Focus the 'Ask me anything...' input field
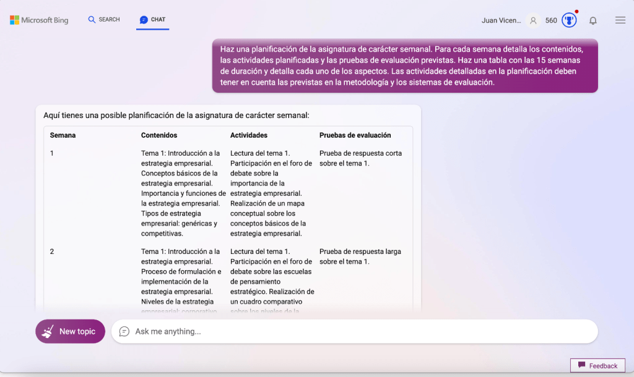 (359, 331)
